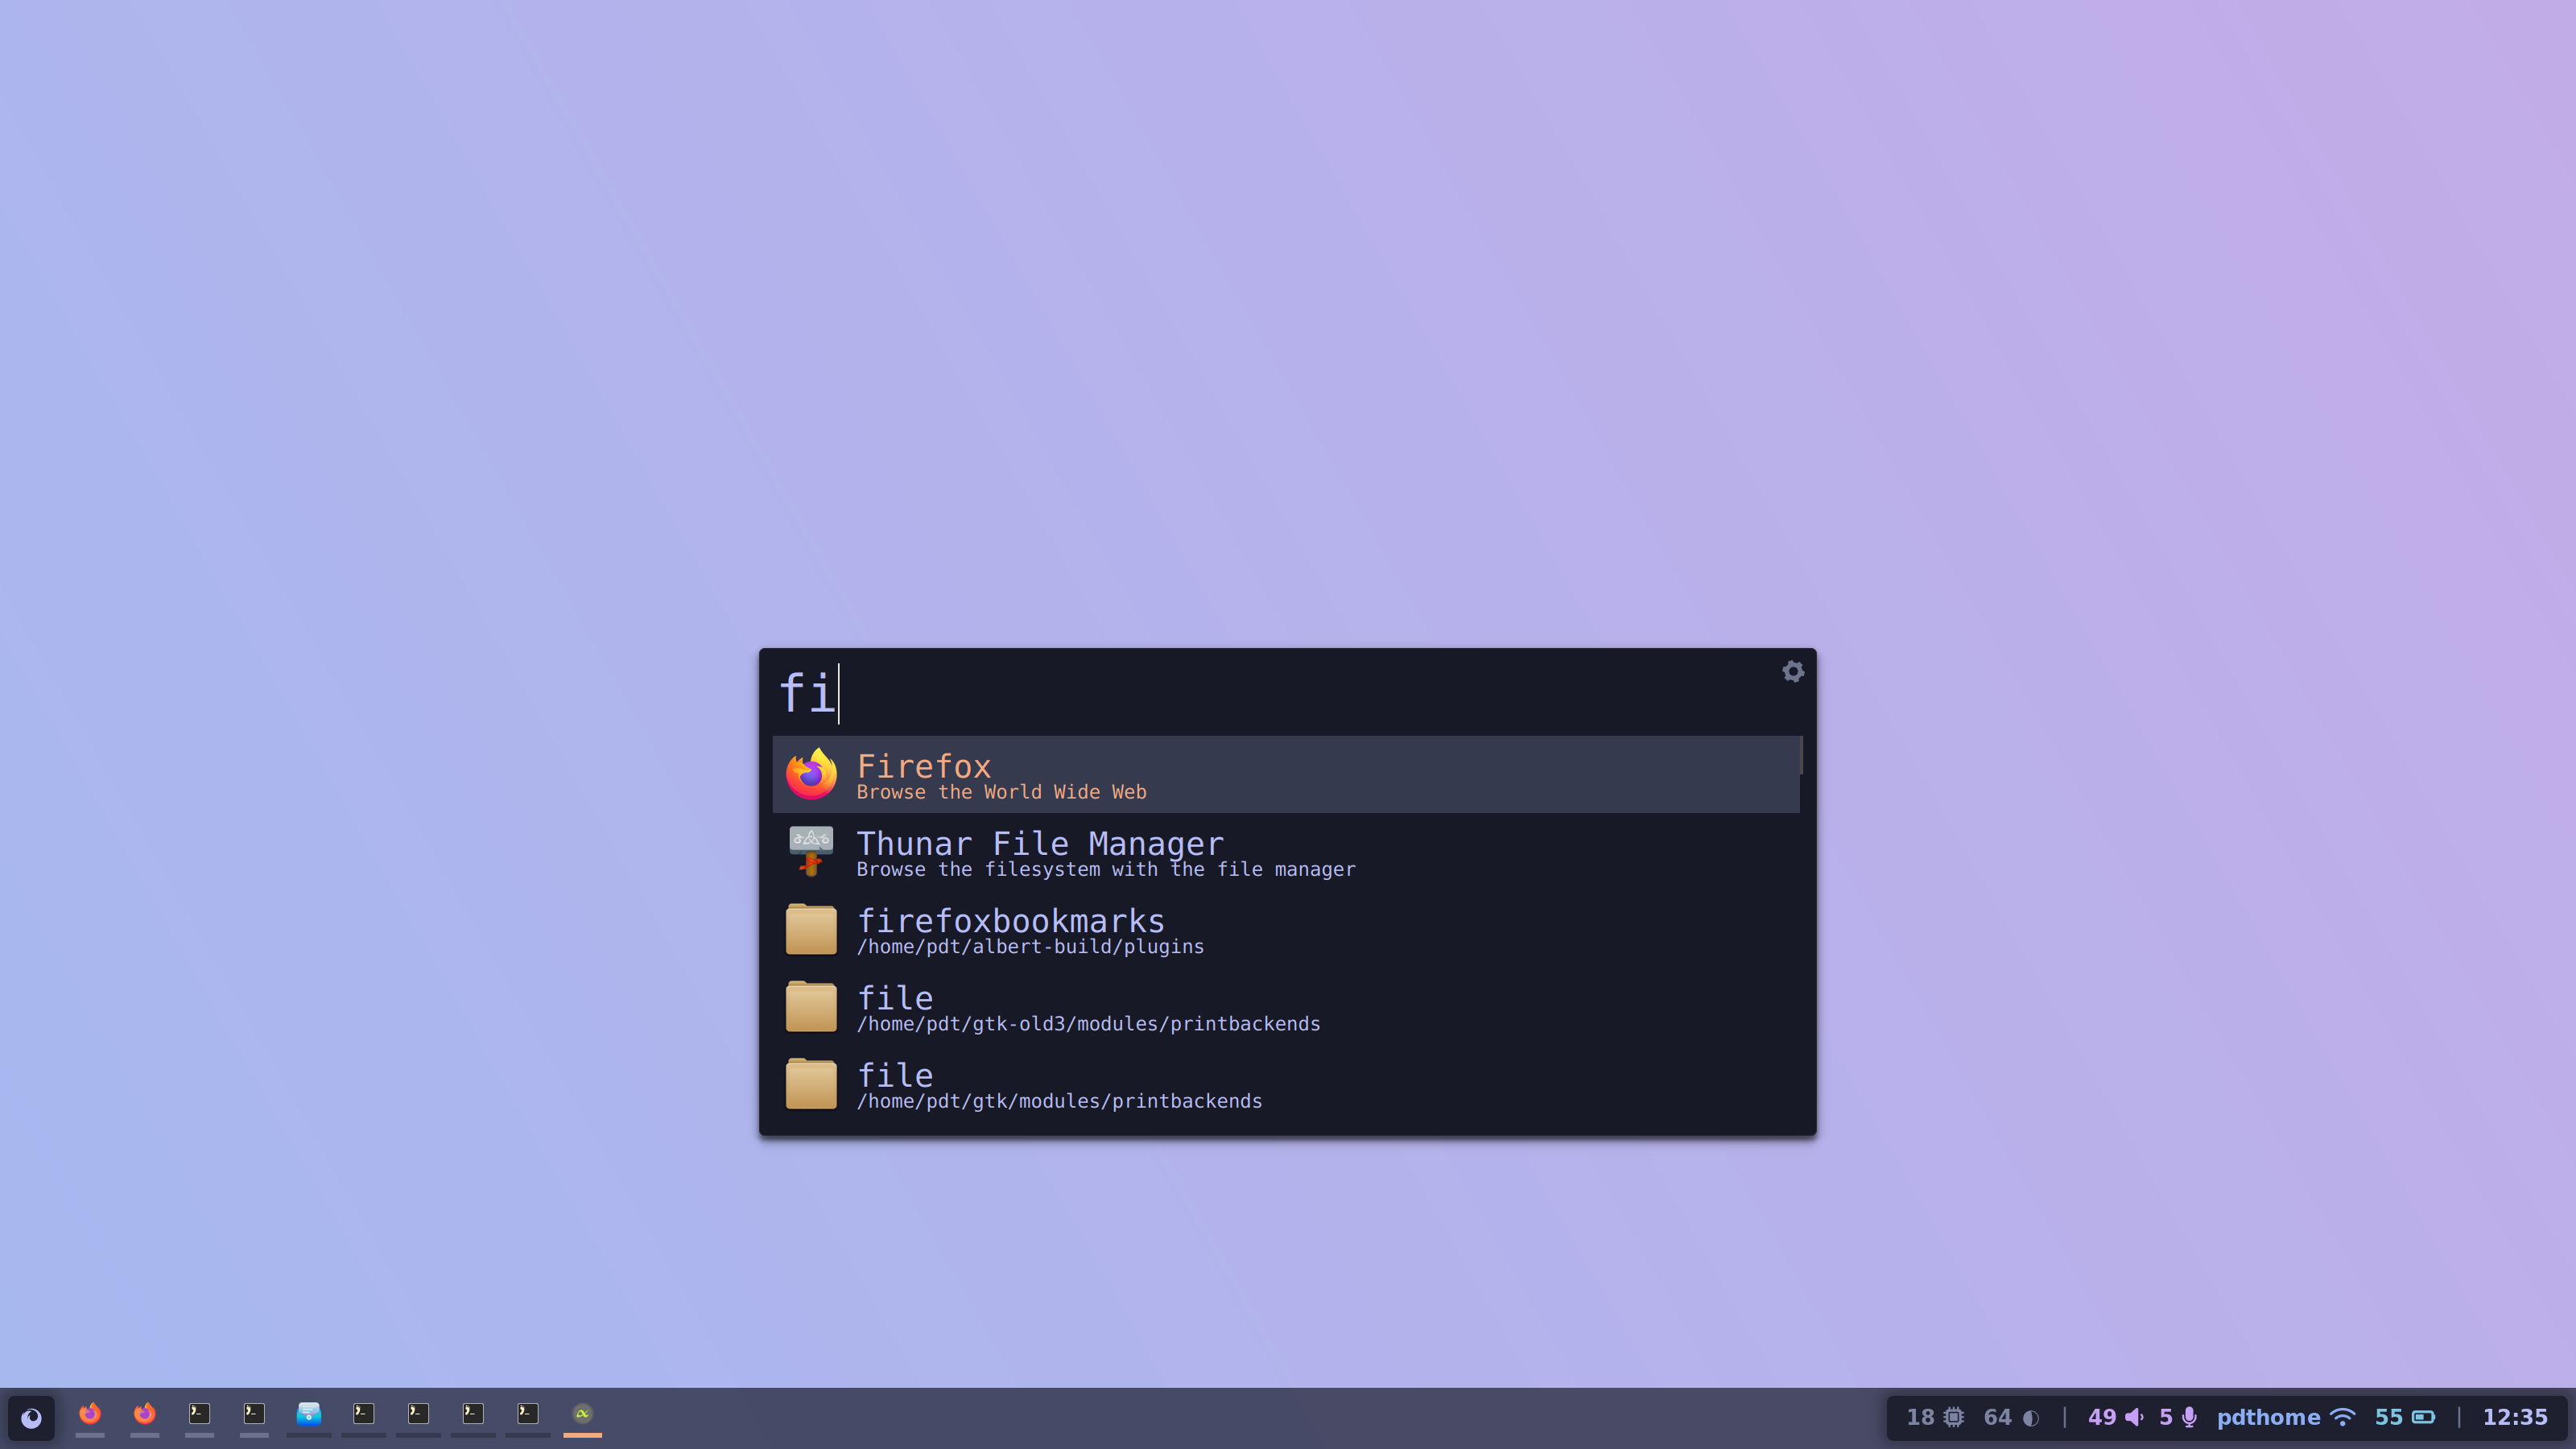Open the terminal immediately left of the inbox icon
The height and width of the screenshot is (1449, 2576).
click(x=254, y=1414)
